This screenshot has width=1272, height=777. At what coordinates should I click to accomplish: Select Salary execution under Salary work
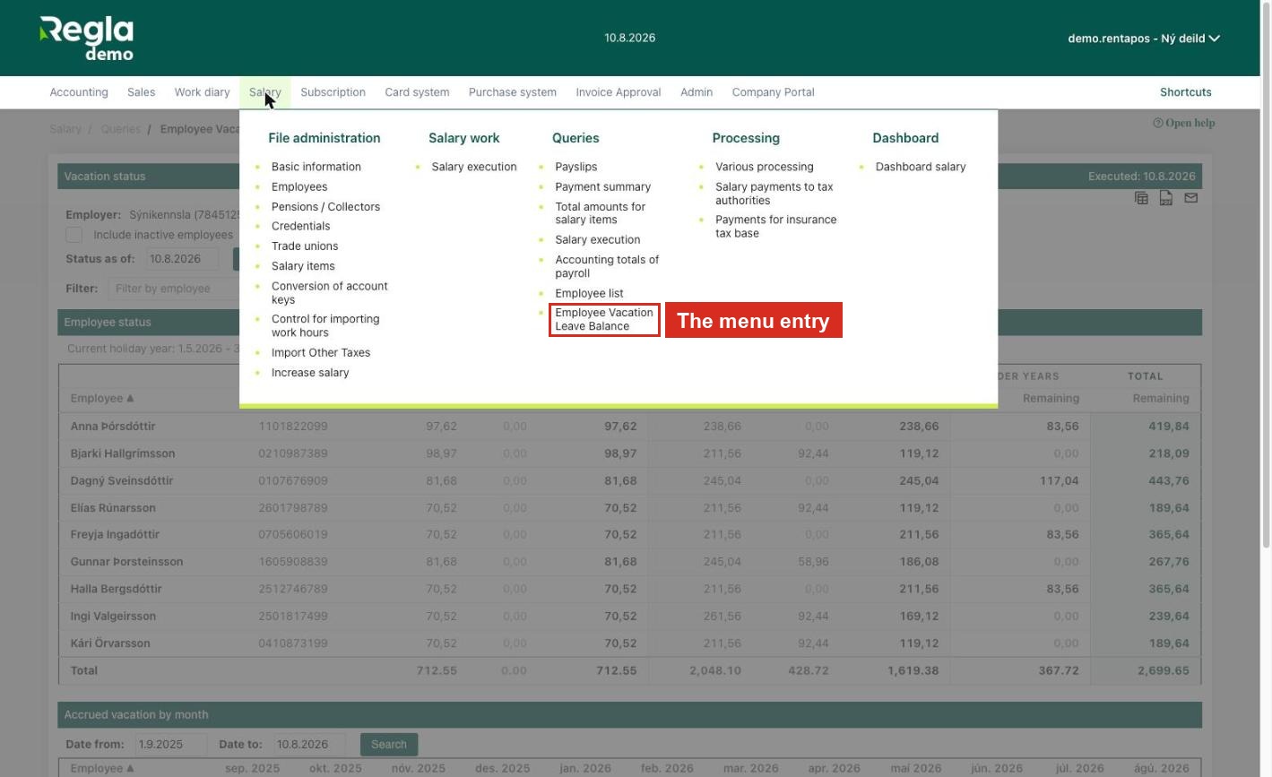pyautogui.click(x=473, y=167)
